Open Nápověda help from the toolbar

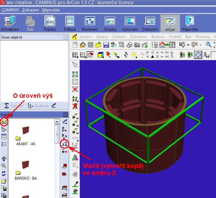pyautogui.click(x=190, y=24)
